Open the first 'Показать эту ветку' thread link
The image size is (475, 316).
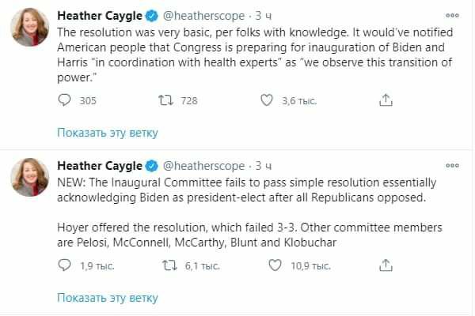108,133
